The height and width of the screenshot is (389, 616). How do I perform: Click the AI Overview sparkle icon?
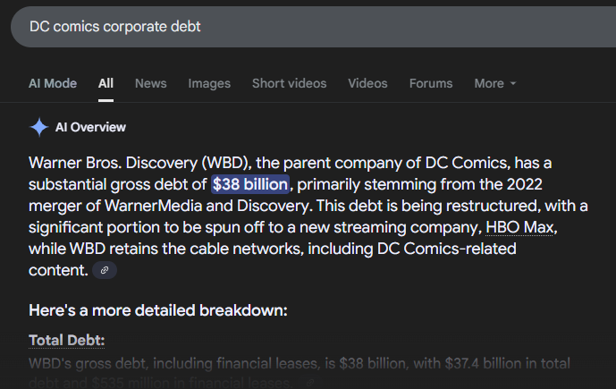[x=39, y=127]
